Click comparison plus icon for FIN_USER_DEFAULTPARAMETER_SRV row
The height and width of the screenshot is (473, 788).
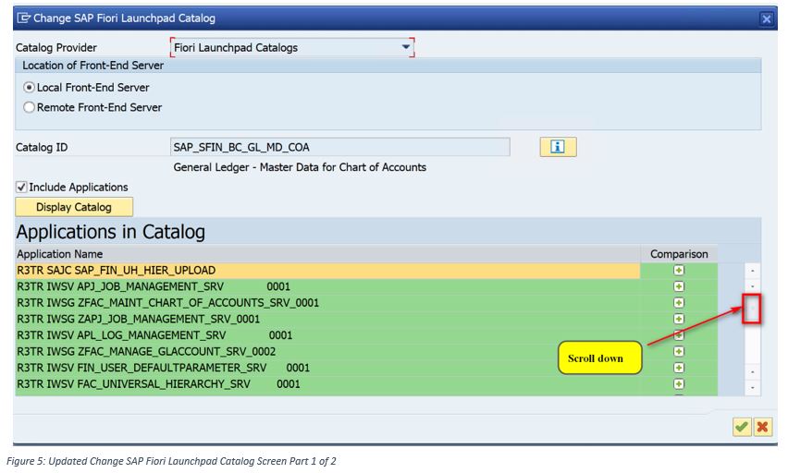(679, 368)
